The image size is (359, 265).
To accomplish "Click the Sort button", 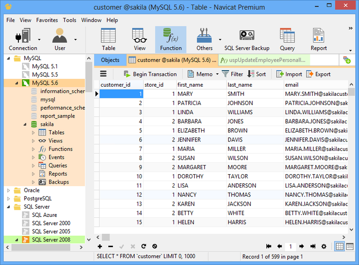I will pyautogui.click(x=256, y=74).
